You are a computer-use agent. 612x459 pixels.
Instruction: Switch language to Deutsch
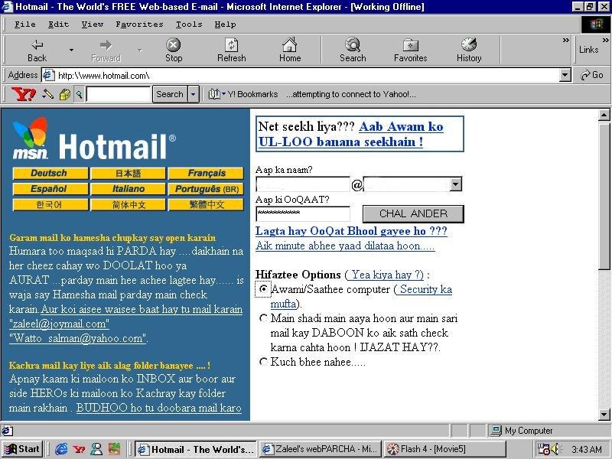(50, 174)
